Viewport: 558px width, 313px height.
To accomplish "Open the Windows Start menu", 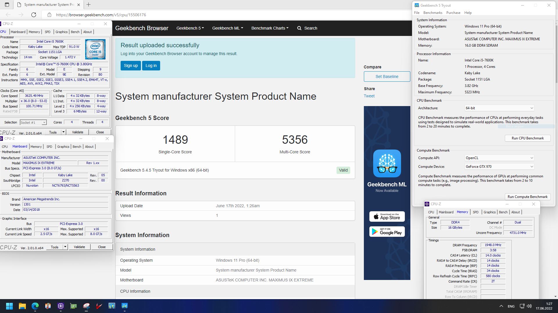I will point(9,306).
